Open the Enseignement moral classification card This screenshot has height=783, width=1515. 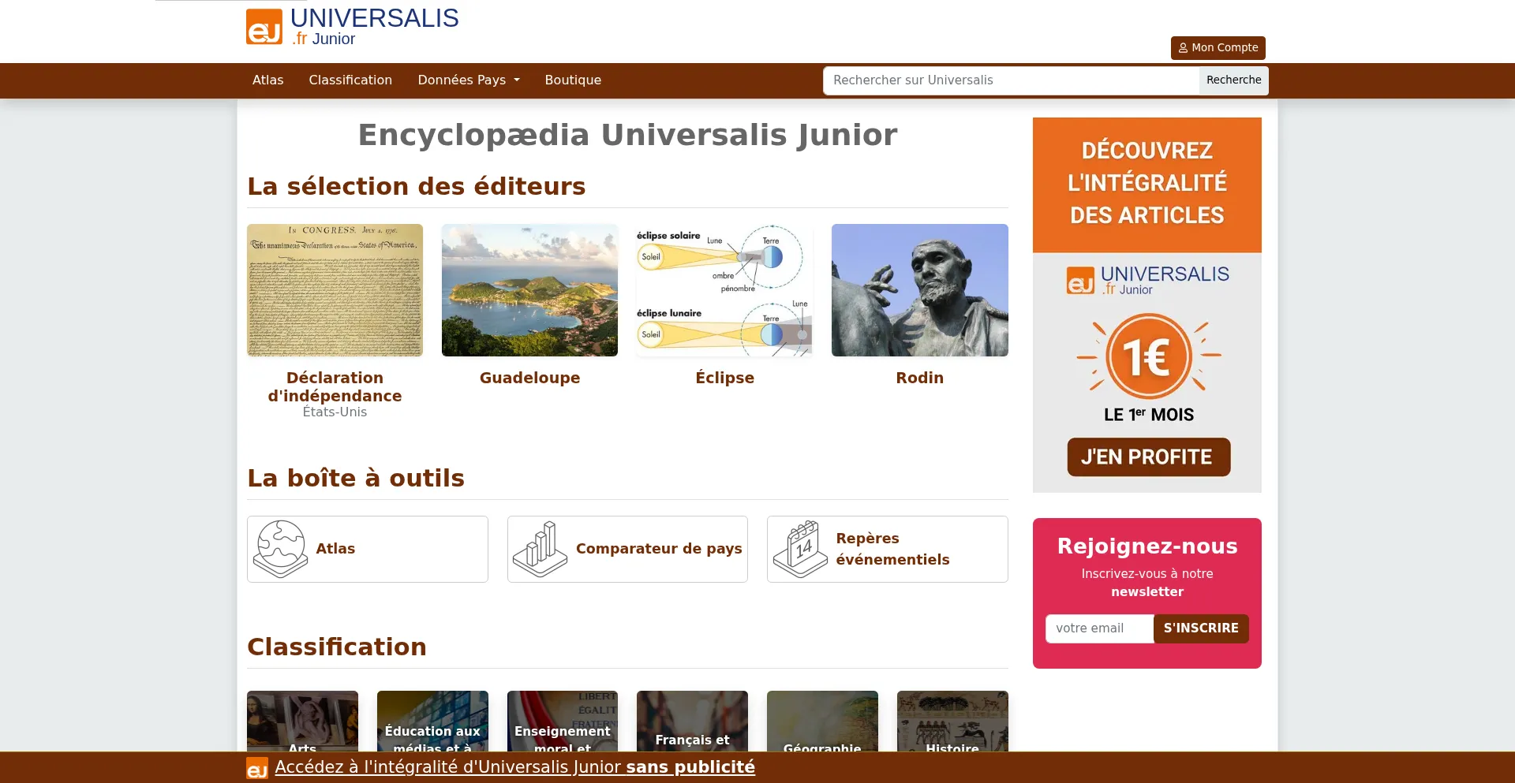(562, 721)
